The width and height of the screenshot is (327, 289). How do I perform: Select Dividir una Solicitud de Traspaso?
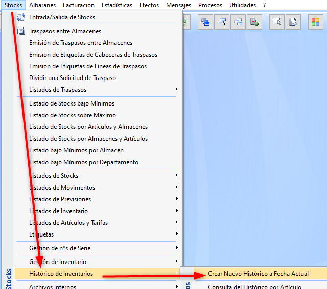coord(72,78)
